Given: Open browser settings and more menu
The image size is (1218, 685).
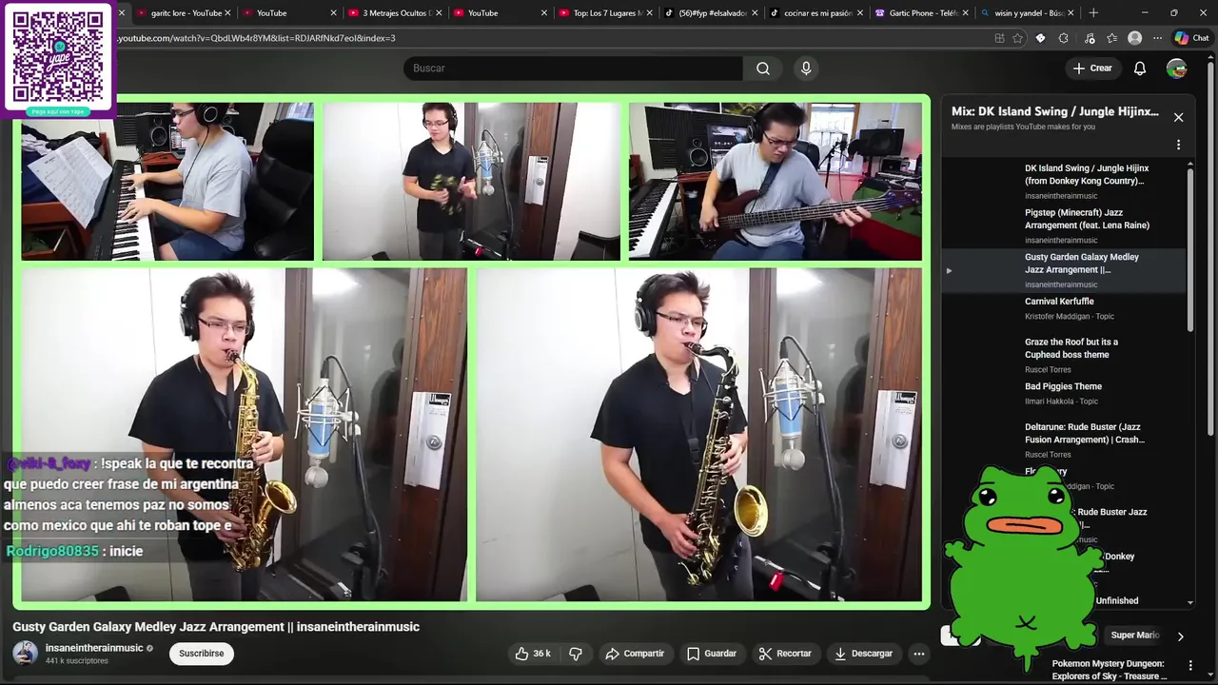Looking at the screenshot, I should click(x=1157, y=38).
